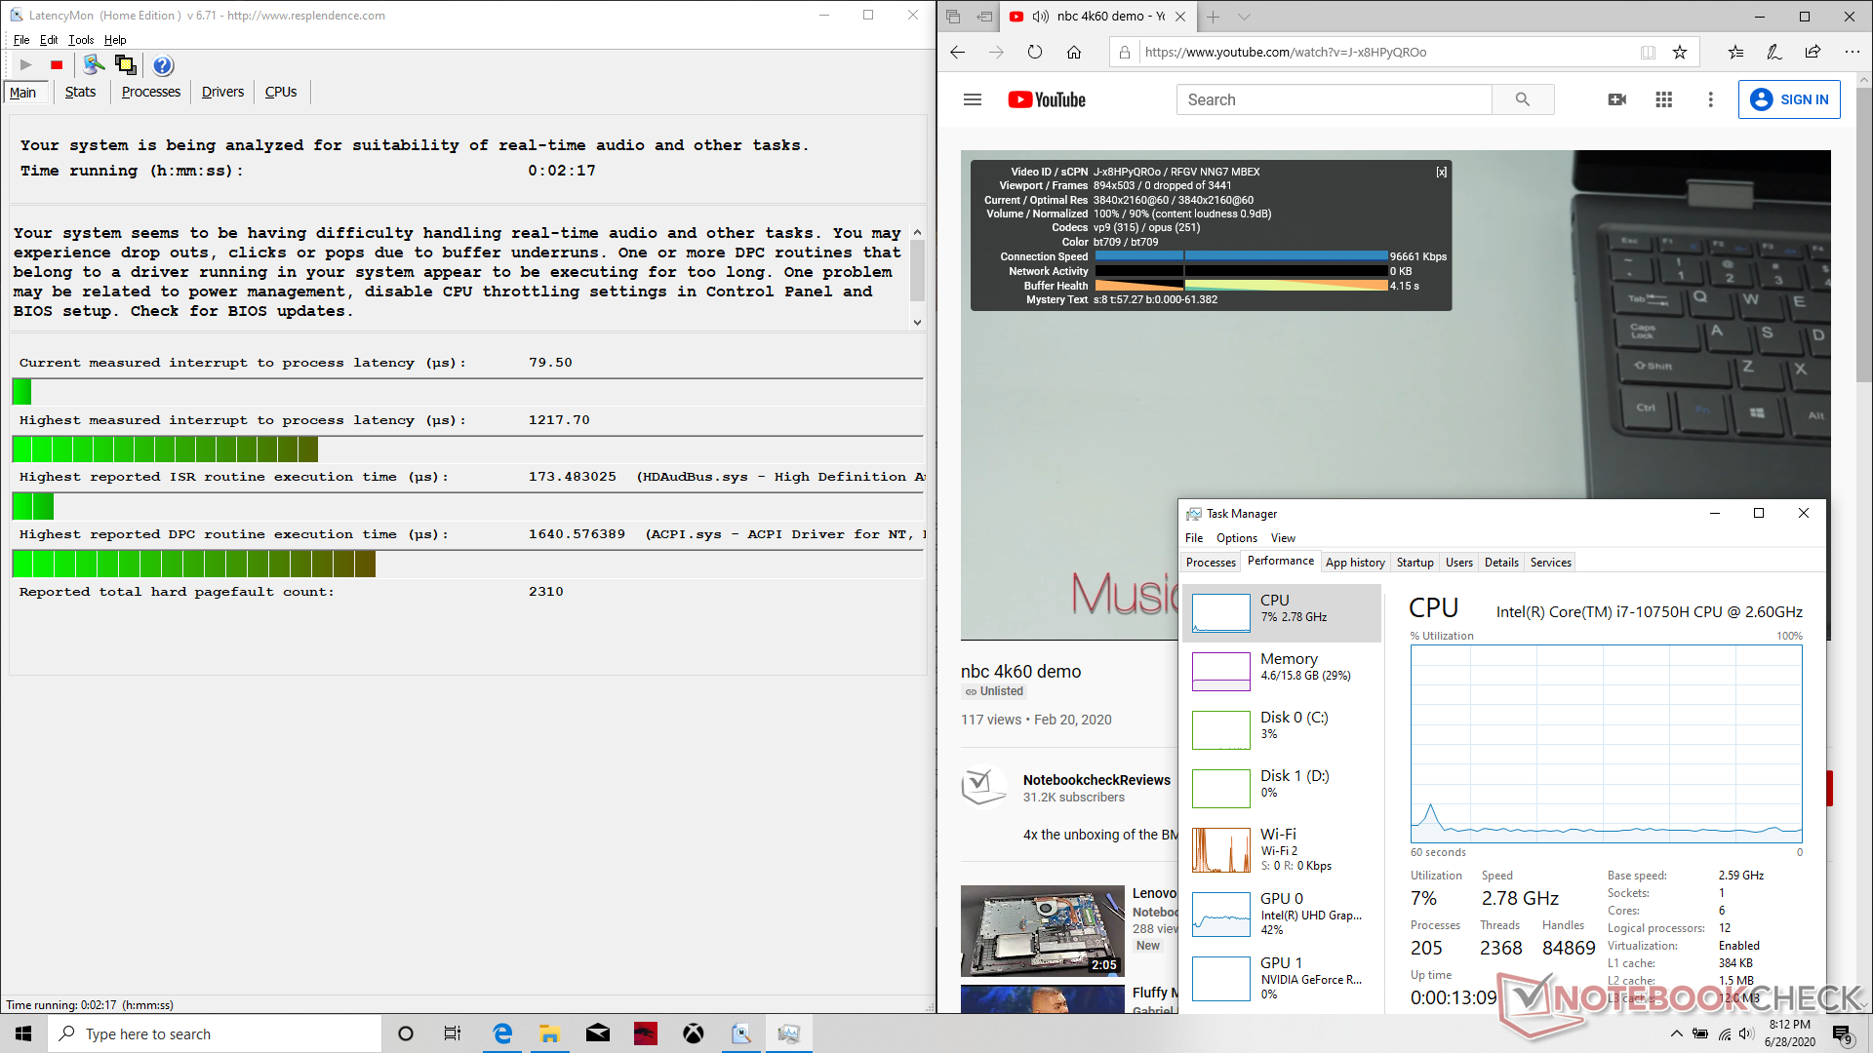Open the LatencyMon options computer-and-pencil icon
Image resolution: width=1873 pixels, height=1053 pixels.
(94, 65)
